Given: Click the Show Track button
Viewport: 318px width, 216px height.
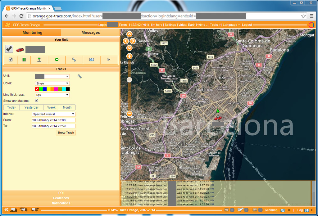Looking at the screenshot, I should pyautogui.click(x=66, y=133).
